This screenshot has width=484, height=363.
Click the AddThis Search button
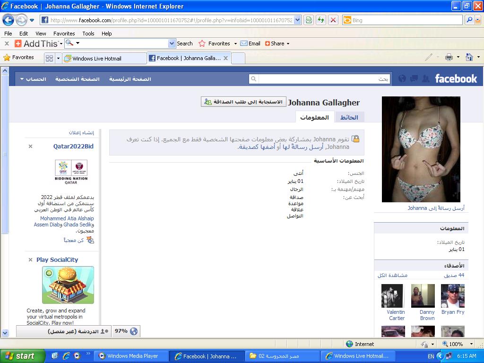pos(185,43)
